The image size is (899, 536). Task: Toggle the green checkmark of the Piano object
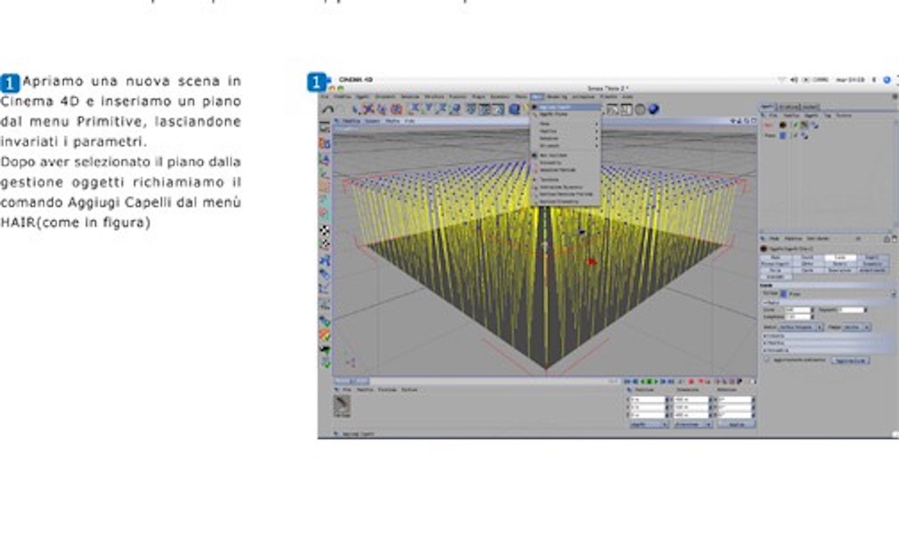click(796, 135)
